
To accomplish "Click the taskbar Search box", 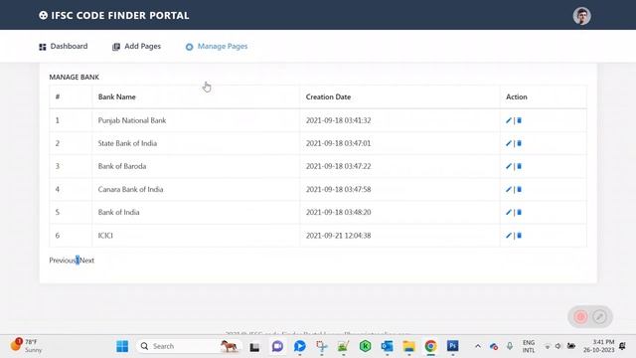I will [189, 346].
